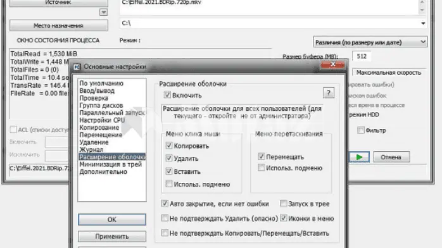Open the Различия (по размеру или дате) dropdown
The image size is (442, 248).
(370, 42)
